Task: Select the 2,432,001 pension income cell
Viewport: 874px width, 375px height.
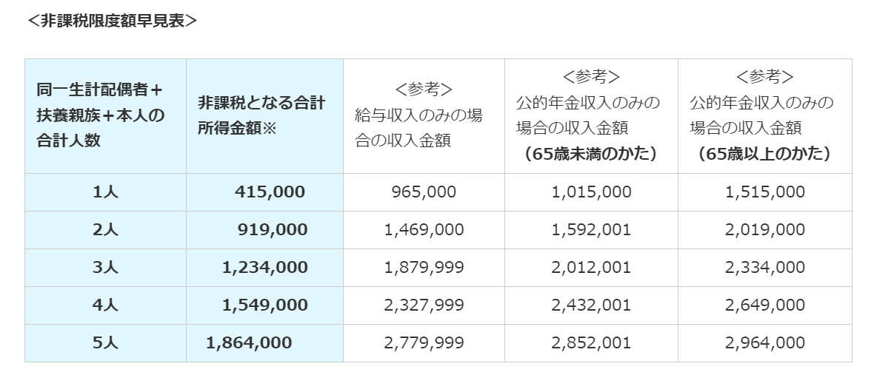Action: [591, 305]
